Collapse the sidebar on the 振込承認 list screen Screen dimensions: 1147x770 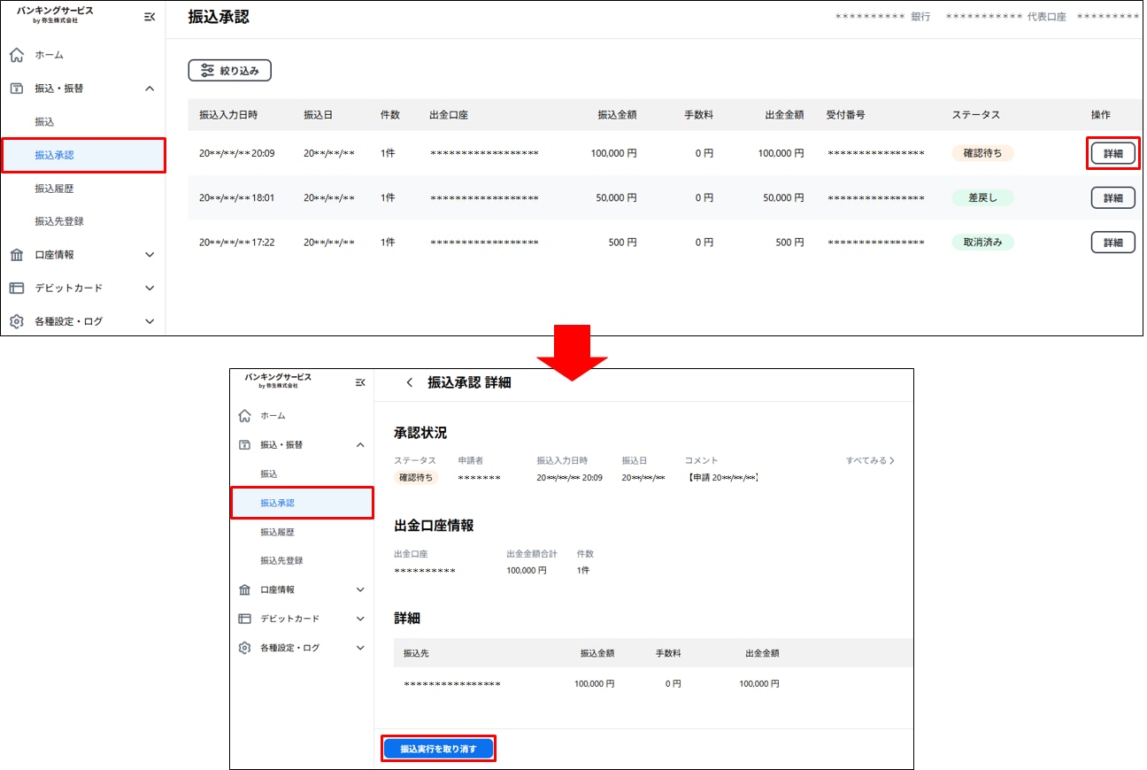pos(150,16)
